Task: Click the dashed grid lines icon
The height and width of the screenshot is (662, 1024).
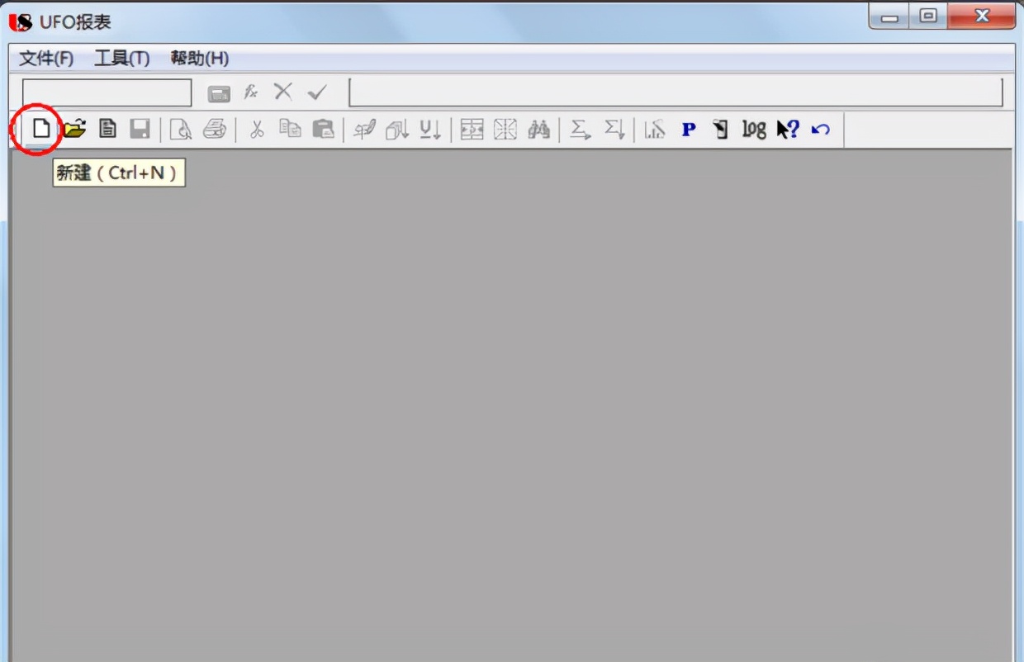Action: pos(505,130)
